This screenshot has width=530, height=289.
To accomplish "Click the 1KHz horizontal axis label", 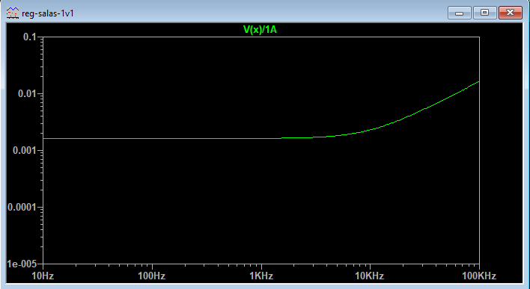I will 261,276.
